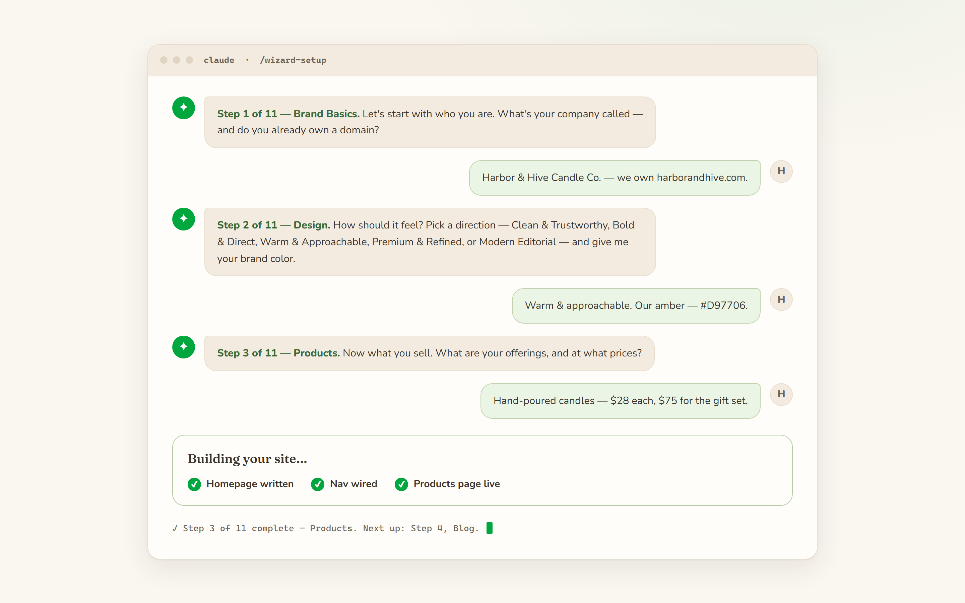Click the green check beside Homepage written
The width and height of the screenshot is (965, 603).
pos(194,484)
